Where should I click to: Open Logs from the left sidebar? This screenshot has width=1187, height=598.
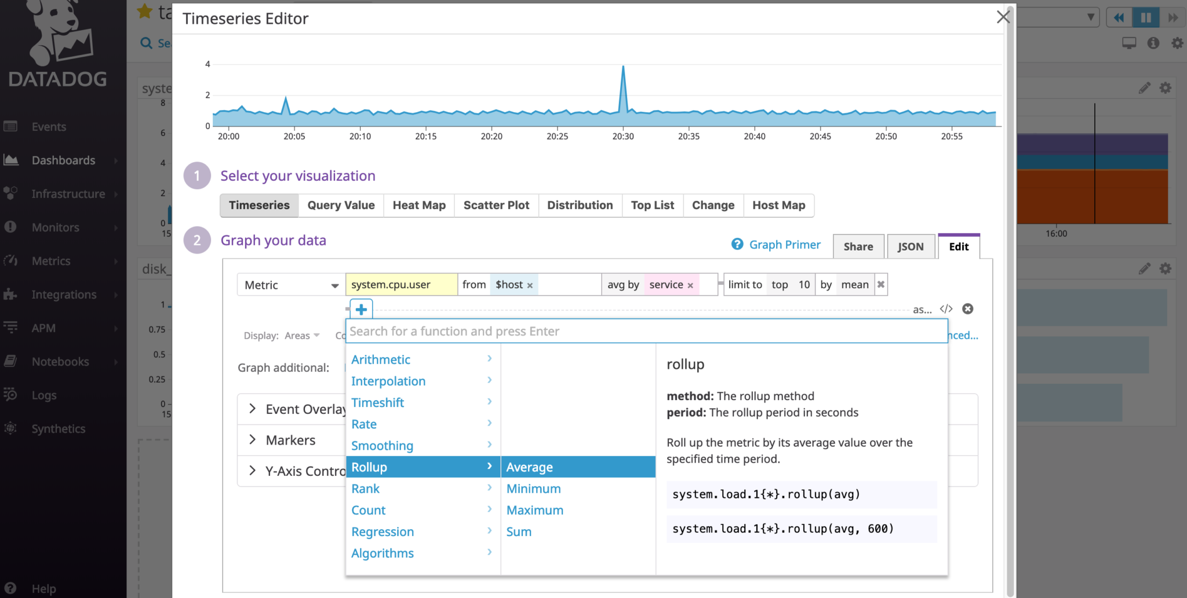coord(44,395)
